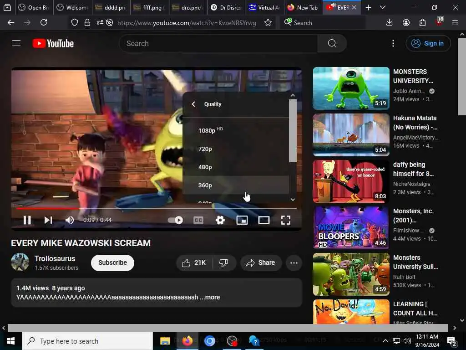
Task: Open Firefox extensions puzzle icon
Action: coord(422,23)
